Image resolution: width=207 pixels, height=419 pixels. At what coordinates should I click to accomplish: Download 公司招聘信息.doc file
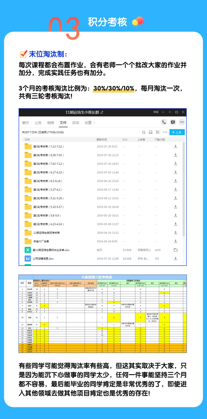click(175, 259)
